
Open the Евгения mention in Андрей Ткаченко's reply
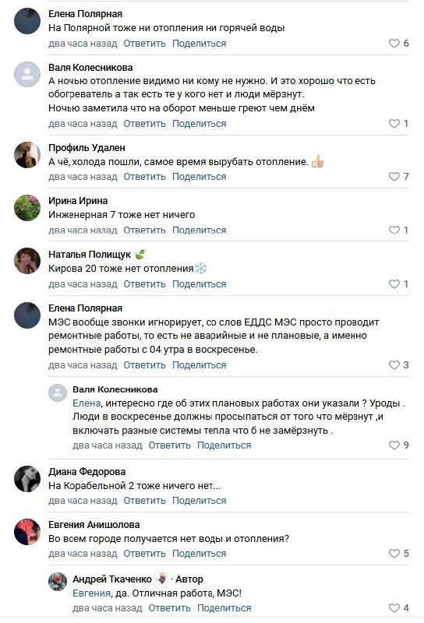pyautogui.click(x=91, y=593)
